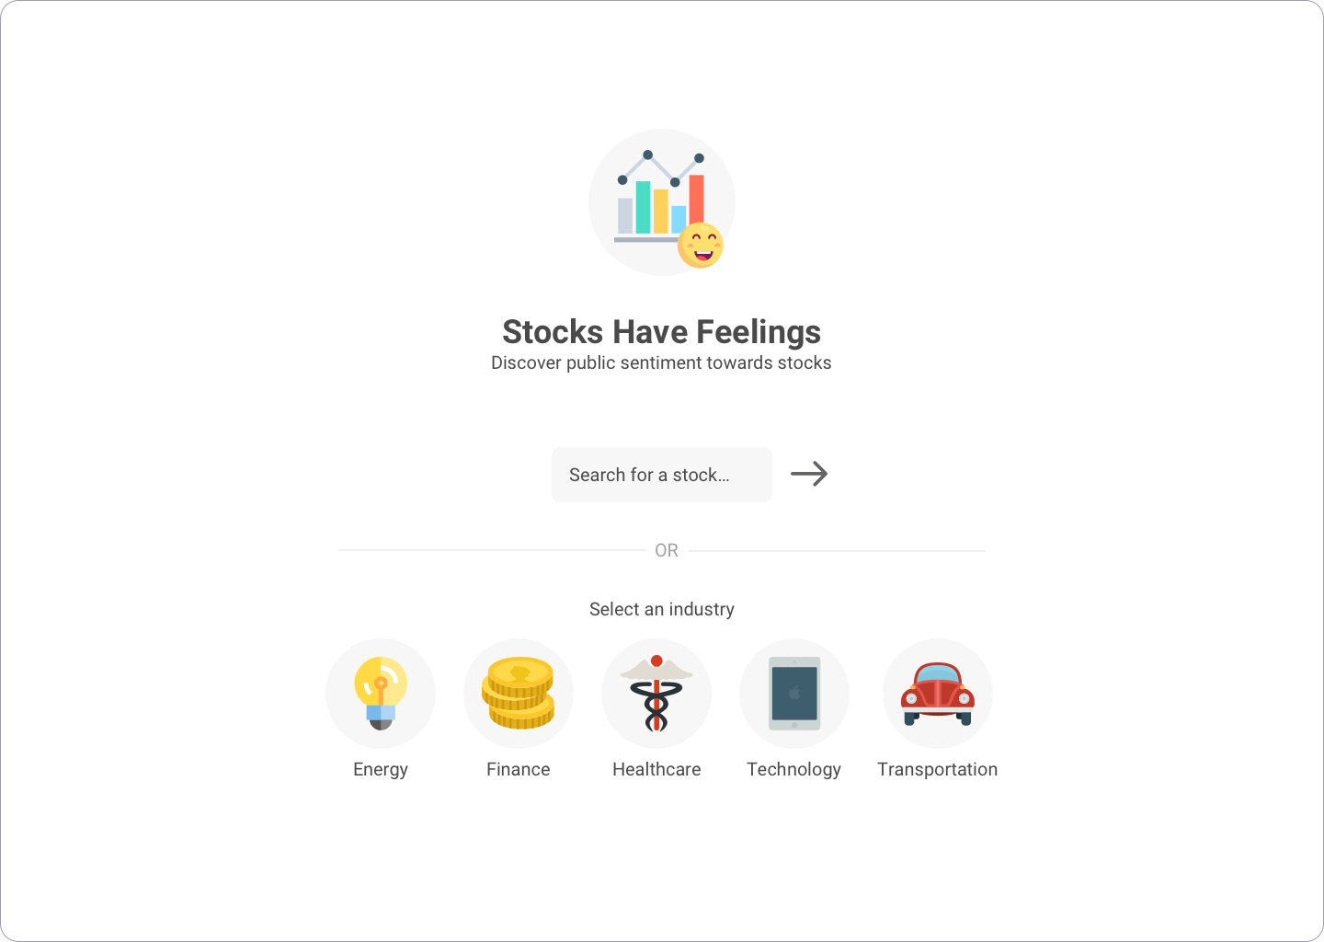The image size is (1324, 942).
Task: Click the red bar in logo chart
Action: (697, 200)
